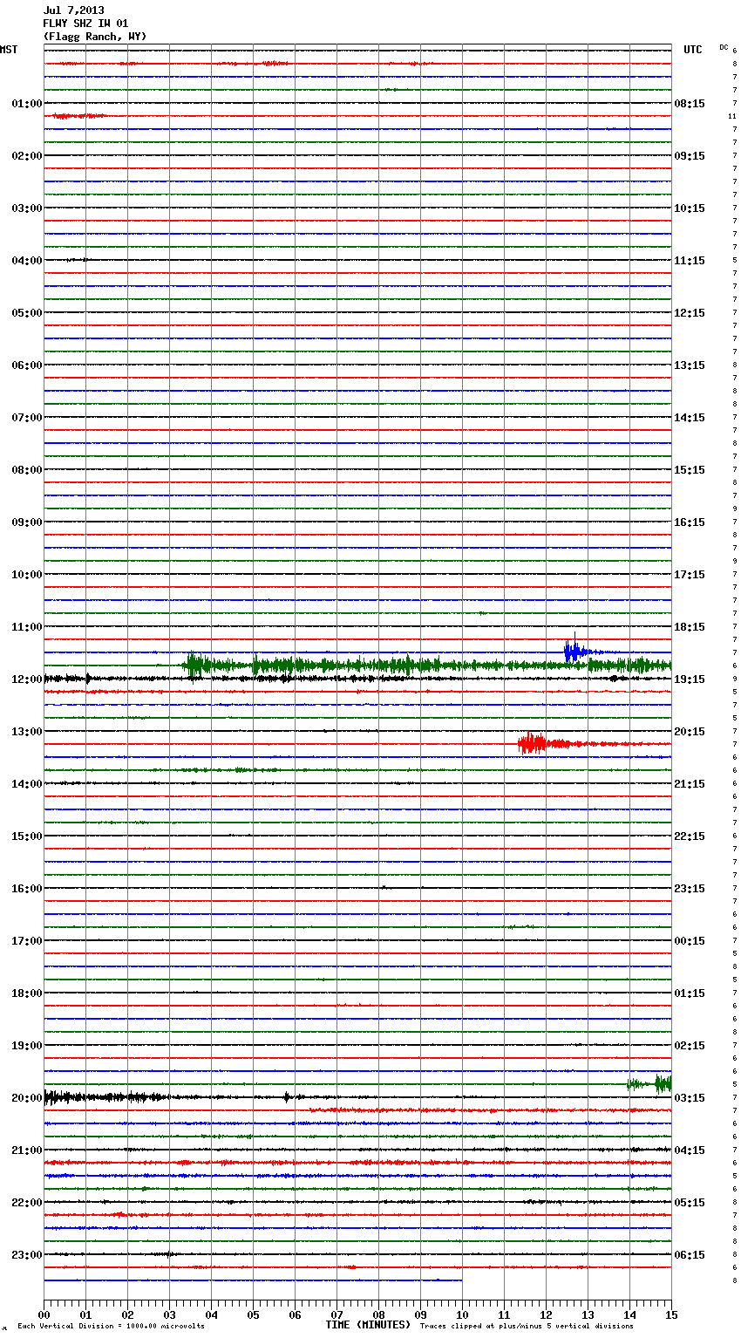Click the UTC time label '23:15'

[x=690, y=889]
